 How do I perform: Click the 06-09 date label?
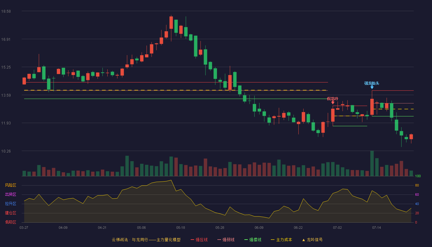[259, 228]
